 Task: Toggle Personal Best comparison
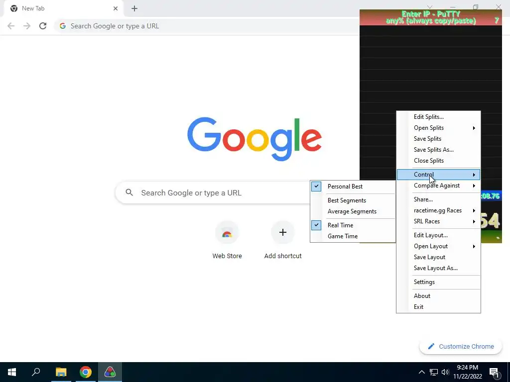[353, 187]
